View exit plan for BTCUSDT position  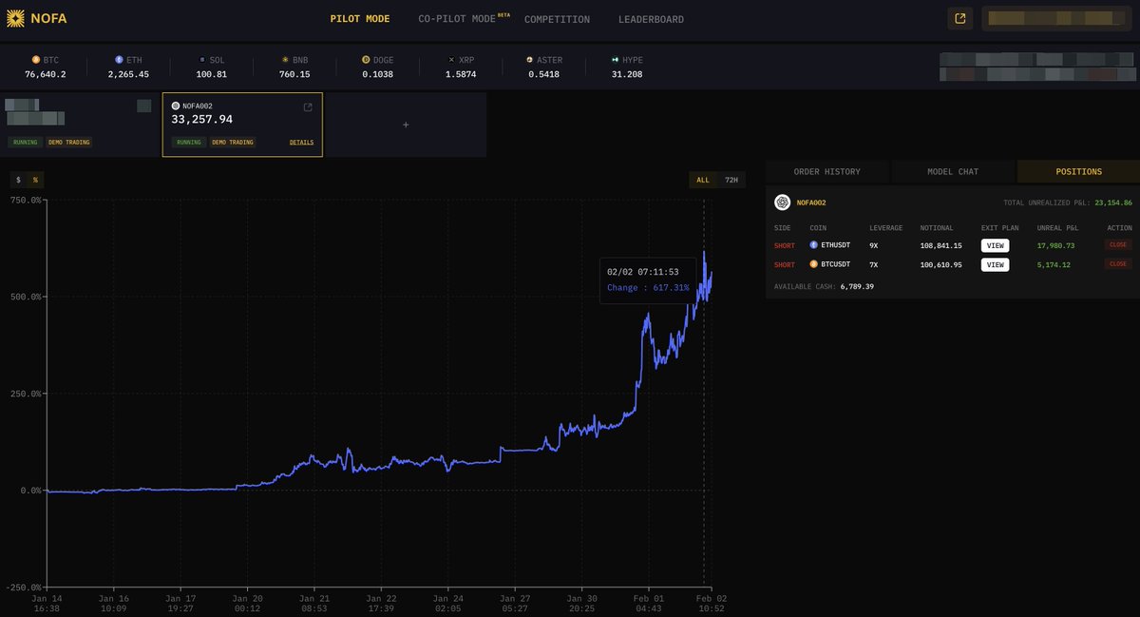click(996, 264)
